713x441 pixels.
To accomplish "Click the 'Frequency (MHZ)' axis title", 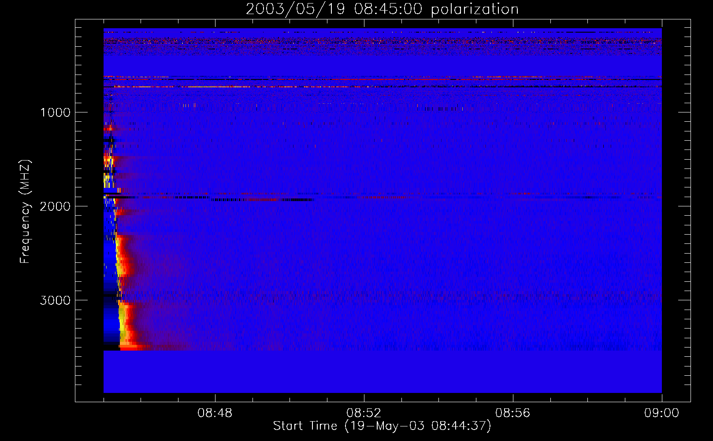I will click(x=25, y=212).
